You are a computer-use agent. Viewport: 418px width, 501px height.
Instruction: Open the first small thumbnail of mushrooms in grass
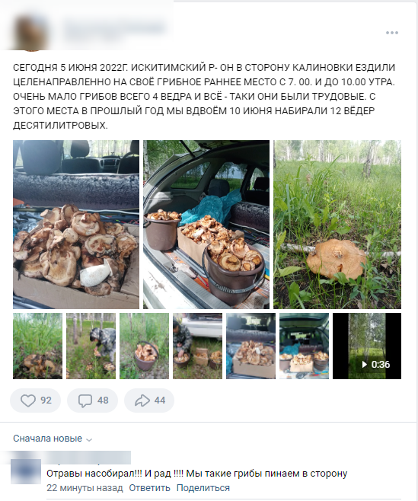[38, 346]
